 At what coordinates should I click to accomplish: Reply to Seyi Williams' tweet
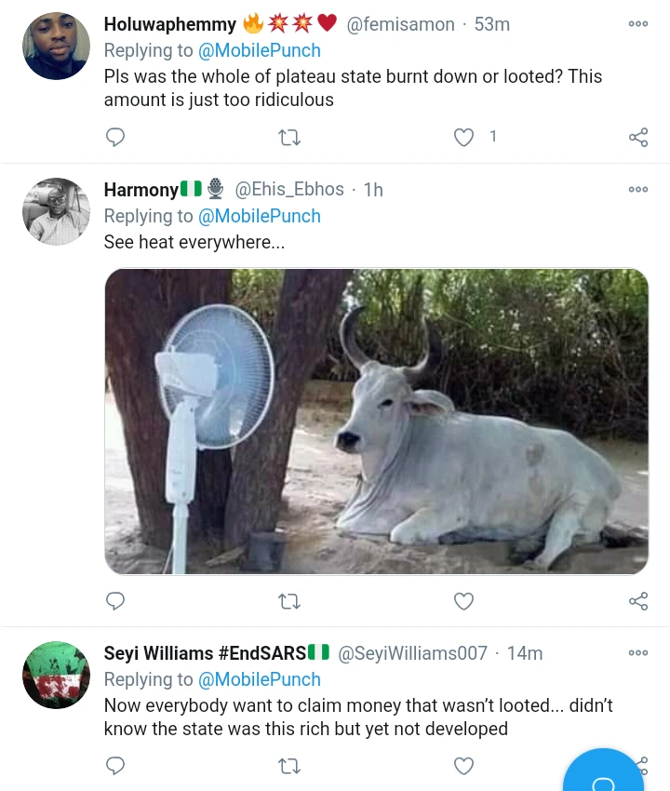115,766
